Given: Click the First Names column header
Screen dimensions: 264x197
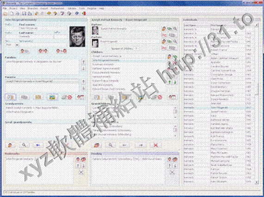Looking at the screenshot, I should coord(228,25).
